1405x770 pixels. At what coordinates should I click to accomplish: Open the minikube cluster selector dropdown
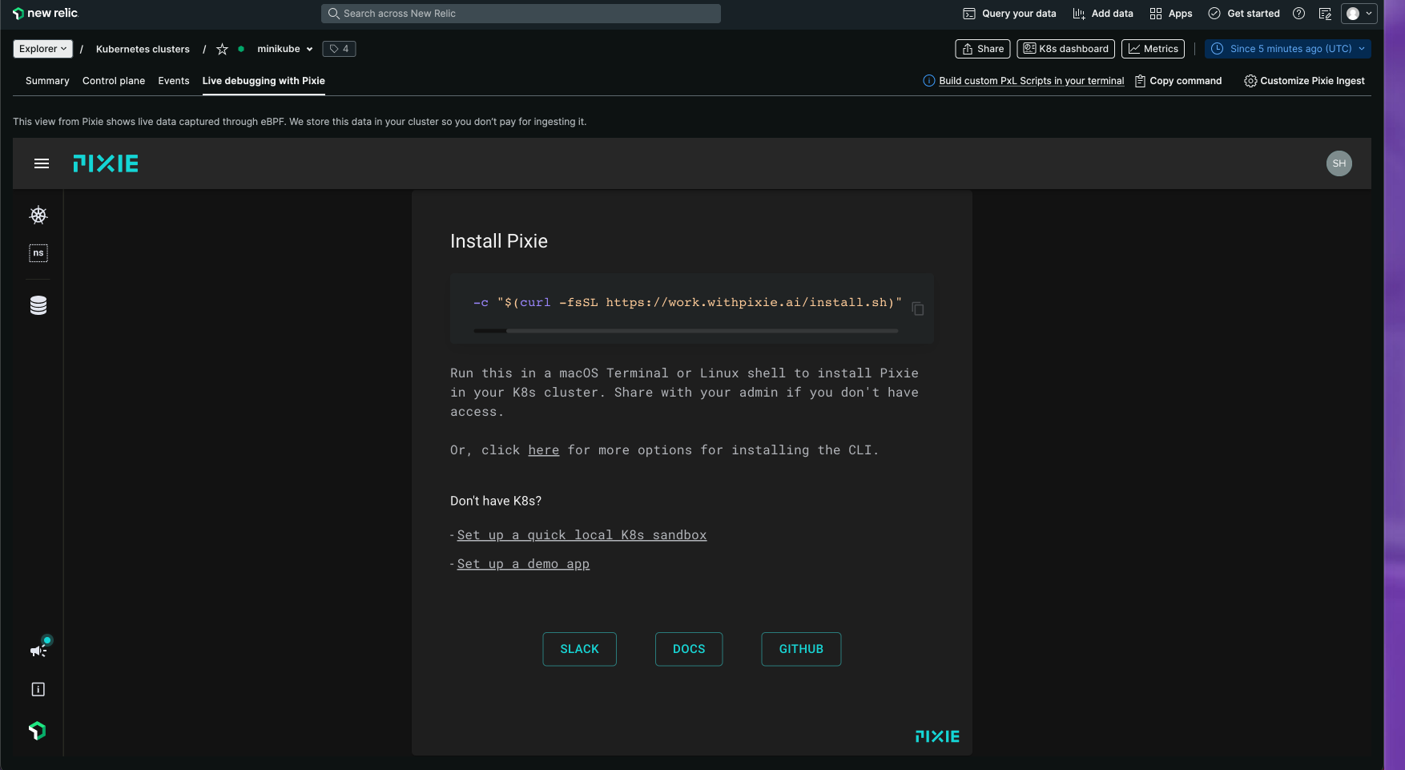(284, 49)
